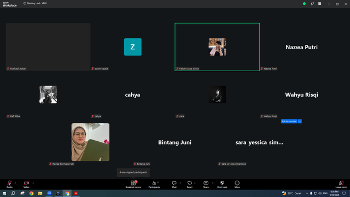Open Chrome from the Windows taskbar
The width and height of the screenshot is (350, 197).
31,193
